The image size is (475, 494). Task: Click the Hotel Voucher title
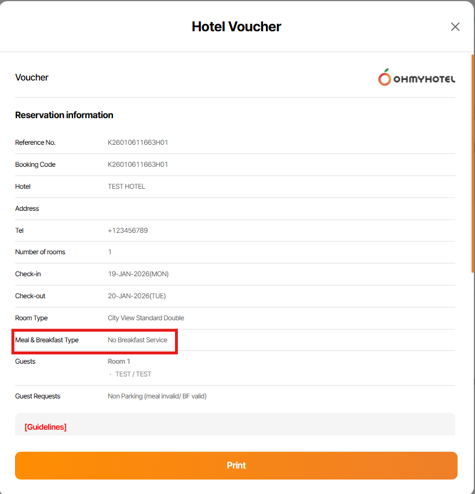pyautogui.click(x=236, y=27)
